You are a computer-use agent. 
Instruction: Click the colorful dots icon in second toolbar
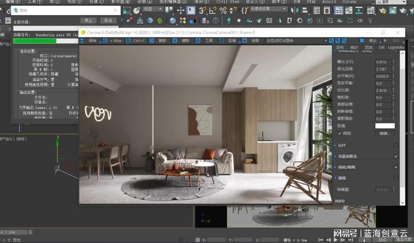(x=183, y=21)
